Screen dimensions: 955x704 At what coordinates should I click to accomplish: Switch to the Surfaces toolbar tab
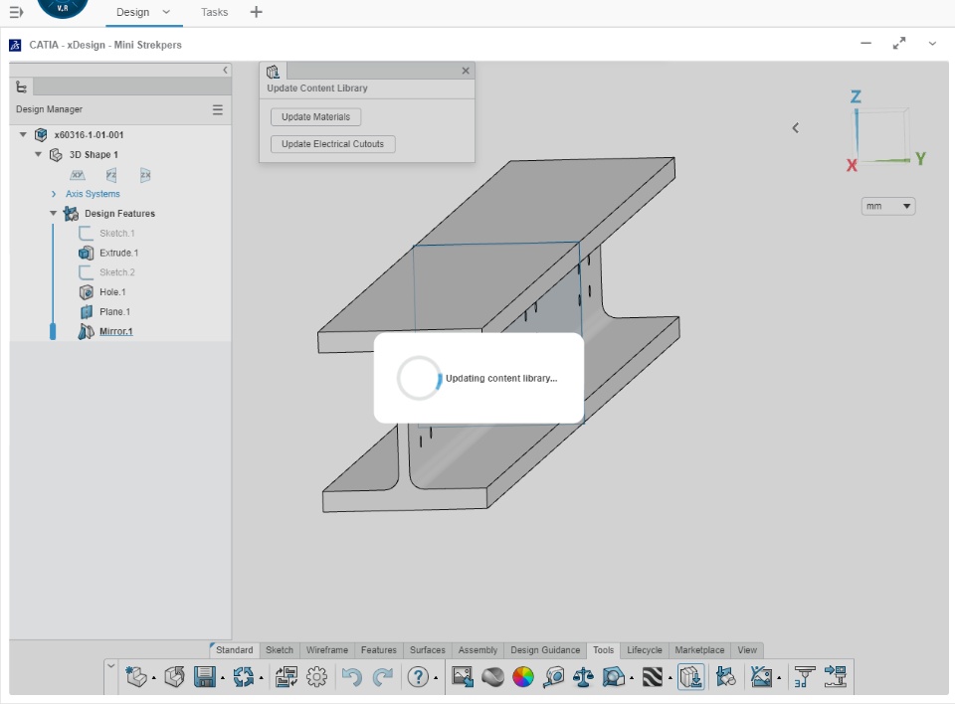pos(428,649)
